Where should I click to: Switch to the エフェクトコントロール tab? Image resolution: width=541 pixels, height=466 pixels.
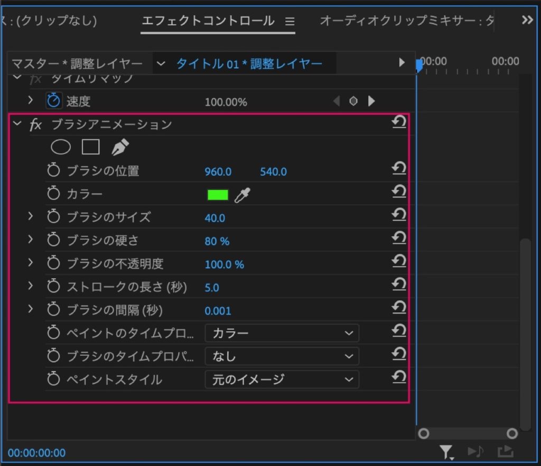pos(208,21)
